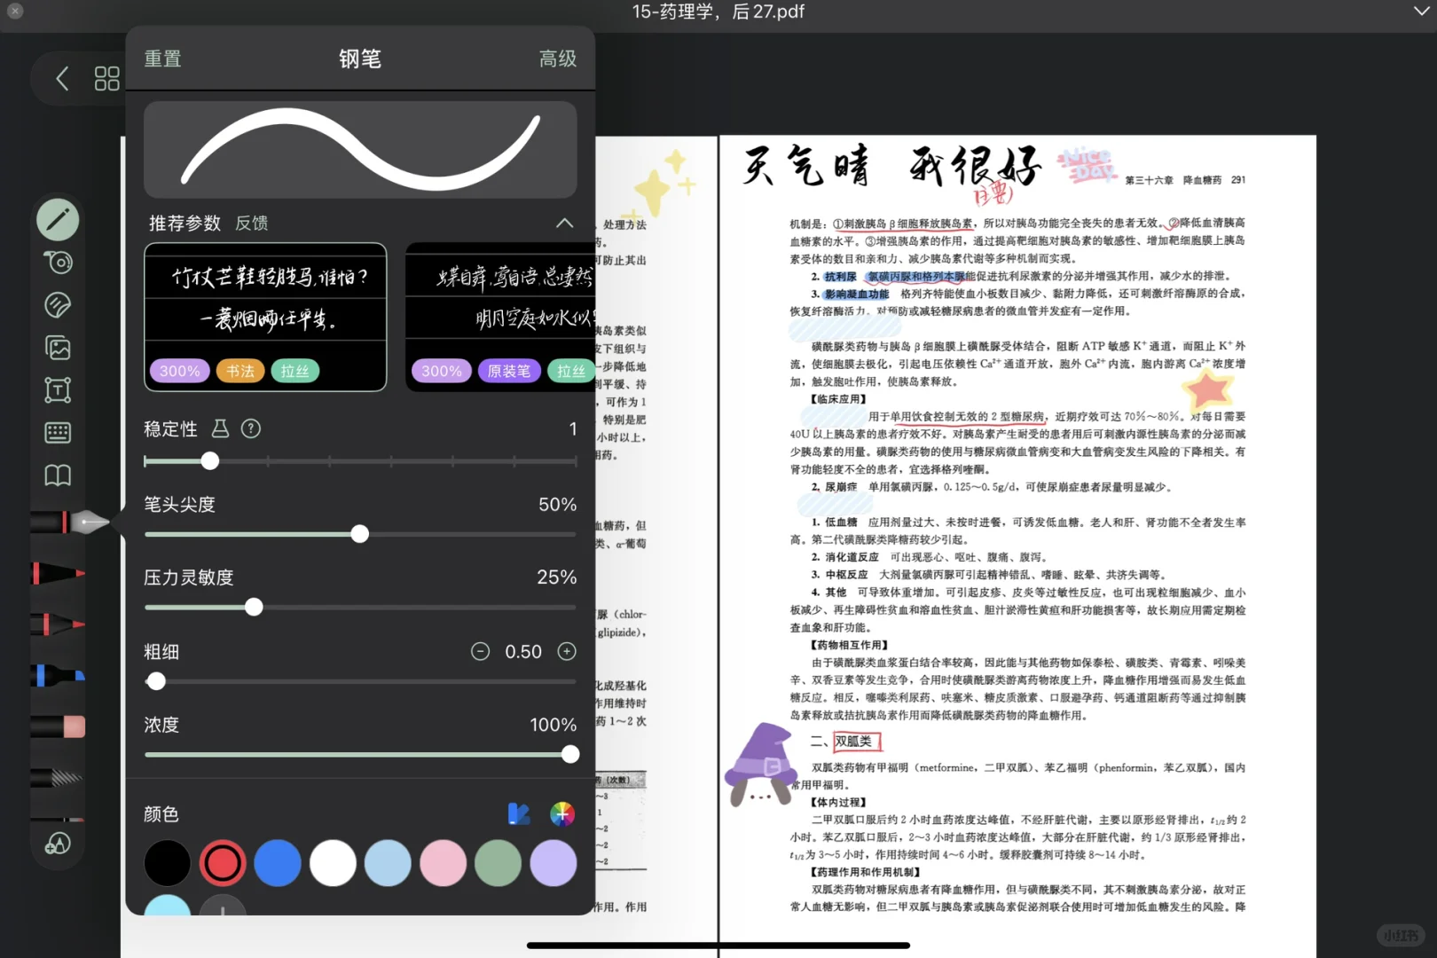
Task: Click the stability lab flask icon
Action: (220, 428)
